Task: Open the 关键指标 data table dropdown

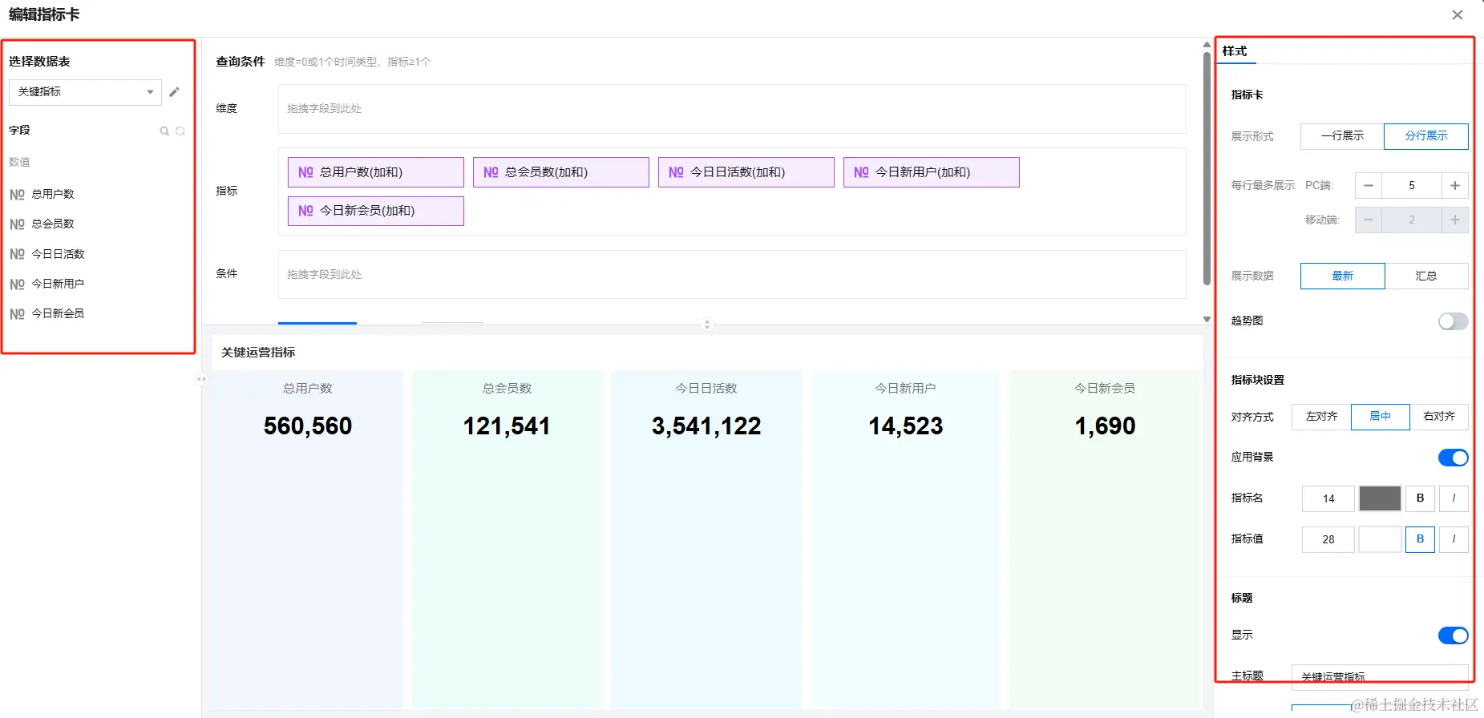Action: (85, 92)
